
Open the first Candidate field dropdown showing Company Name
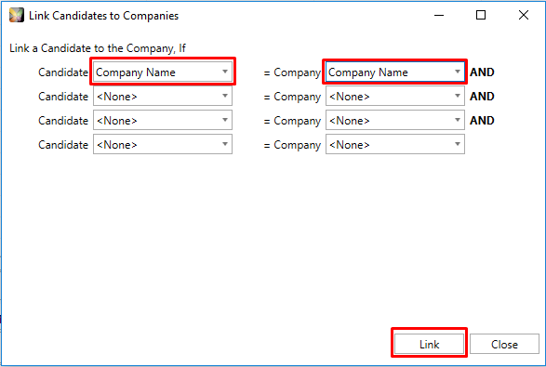[x=163, y=72]
